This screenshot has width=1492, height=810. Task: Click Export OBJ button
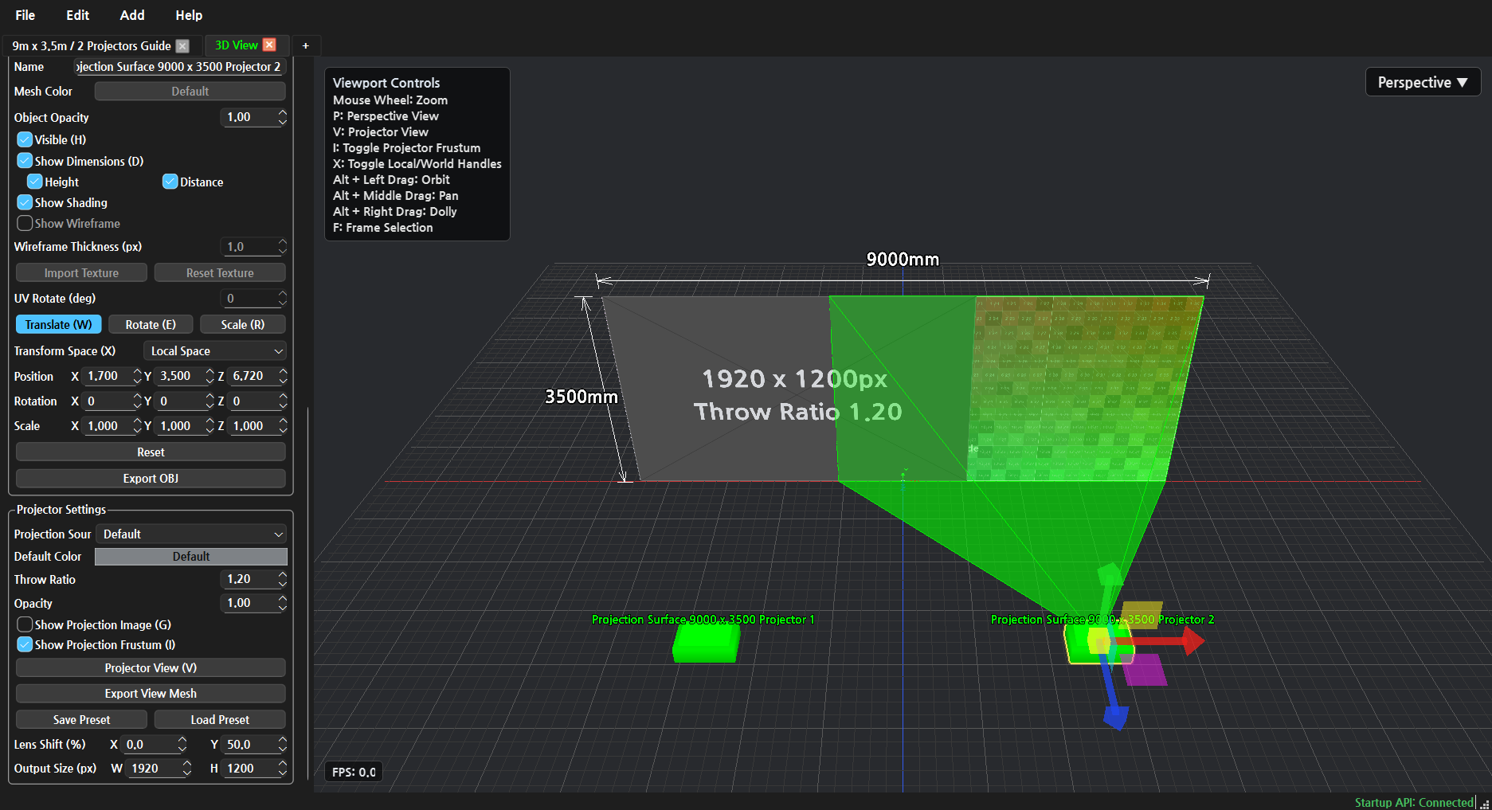[151, 479]
